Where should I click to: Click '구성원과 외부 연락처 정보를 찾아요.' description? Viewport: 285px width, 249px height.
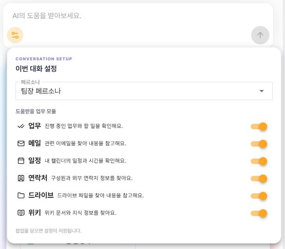click(x=92, y=178)
